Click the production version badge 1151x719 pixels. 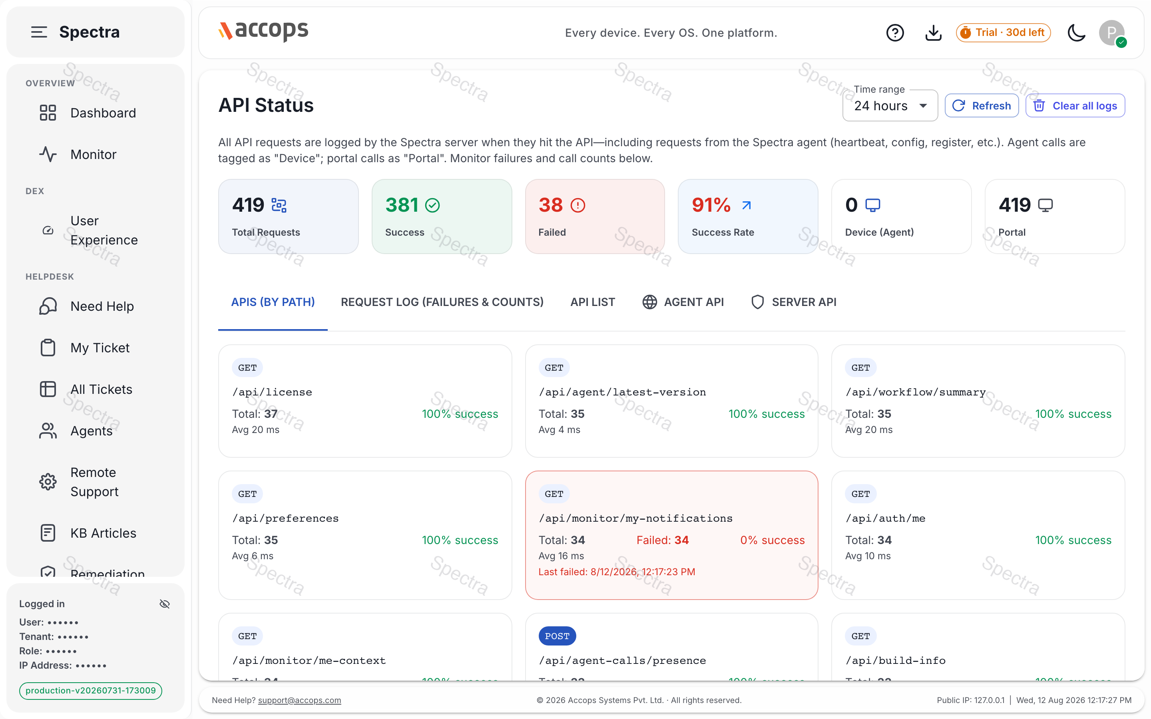[90, 691]
